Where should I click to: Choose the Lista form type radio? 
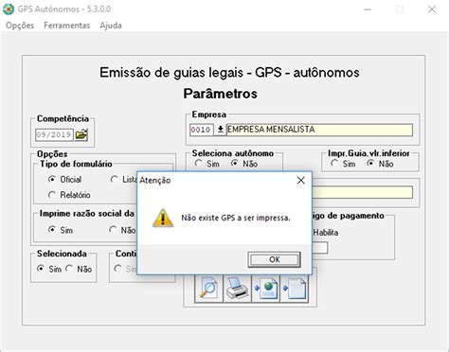click(114, 179)
